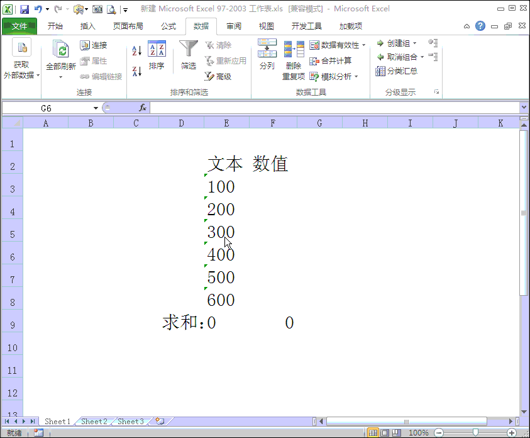Open Data Validation (数据有效性)
The image size is (530, 438).
[x=334, y=45]
